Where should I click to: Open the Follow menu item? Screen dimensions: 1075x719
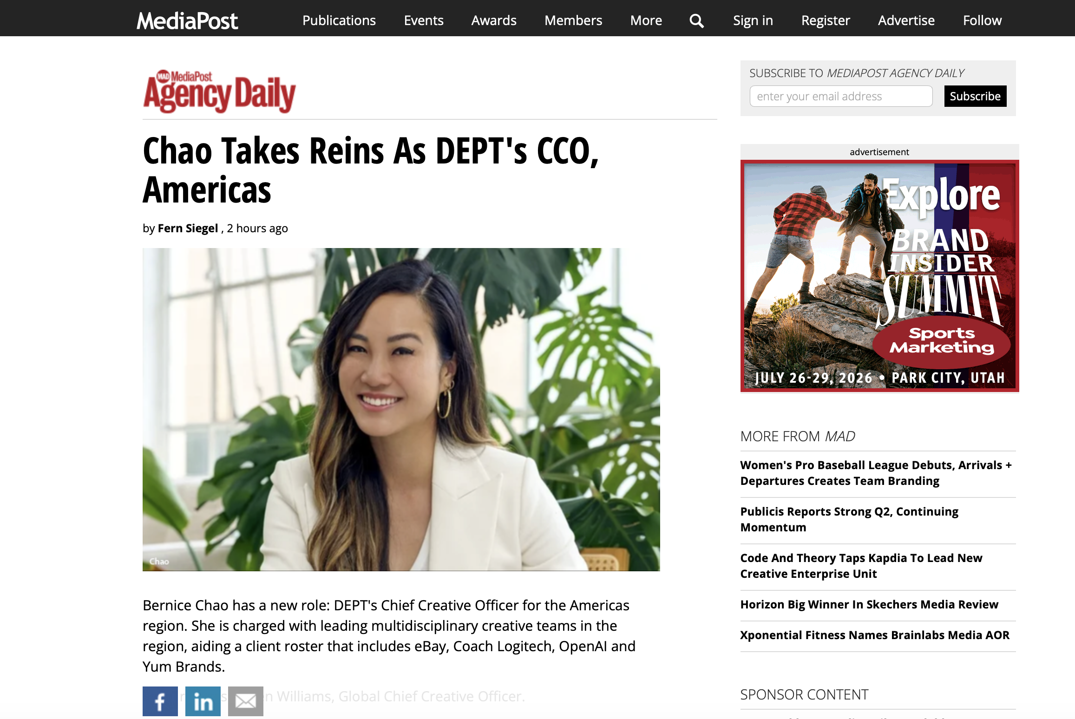982,20
